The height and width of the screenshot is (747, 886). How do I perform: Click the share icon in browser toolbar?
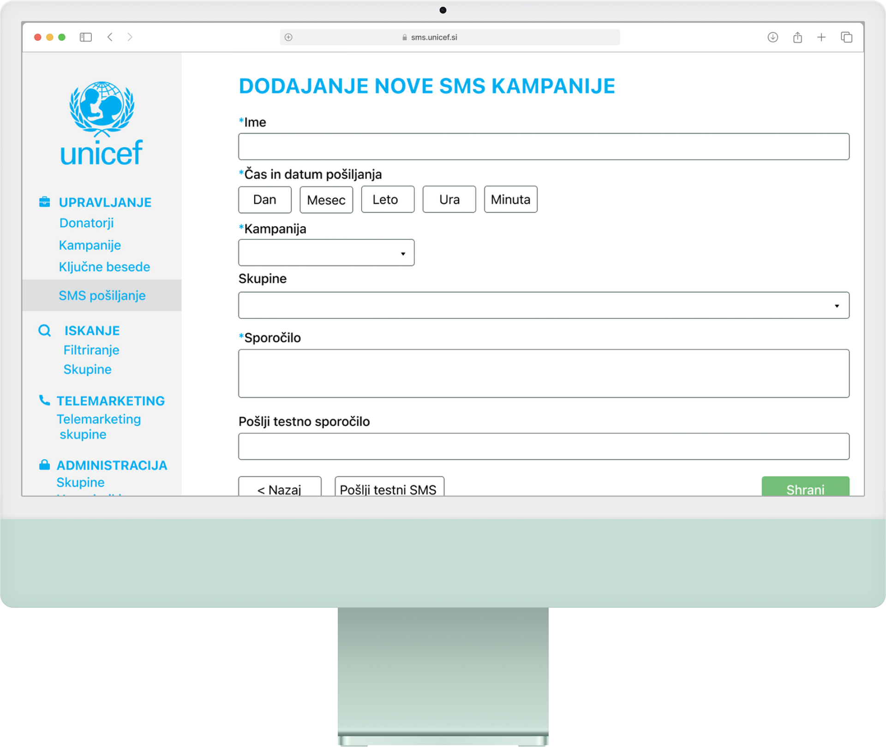[x=797, y=37]
